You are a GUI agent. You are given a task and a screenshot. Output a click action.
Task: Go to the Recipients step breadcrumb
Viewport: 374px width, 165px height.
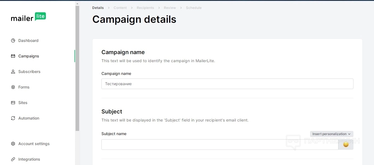coord(145,8)
